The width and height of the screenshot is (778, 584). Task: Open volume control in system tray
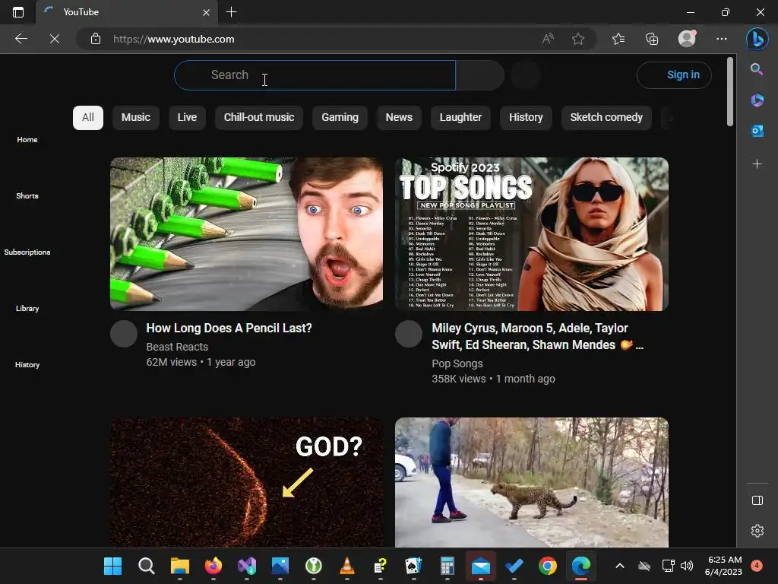(687, 566)
